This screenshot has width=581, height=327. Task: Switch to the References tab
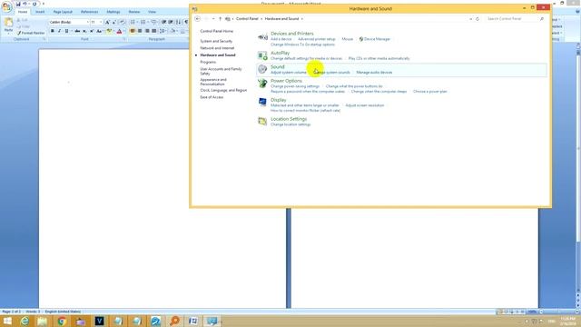point(89,12)
